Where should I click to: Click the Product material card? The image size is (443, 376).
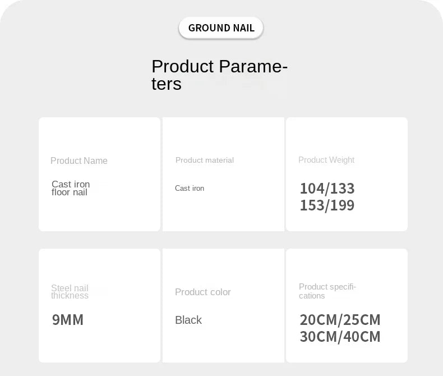(224, 174)
